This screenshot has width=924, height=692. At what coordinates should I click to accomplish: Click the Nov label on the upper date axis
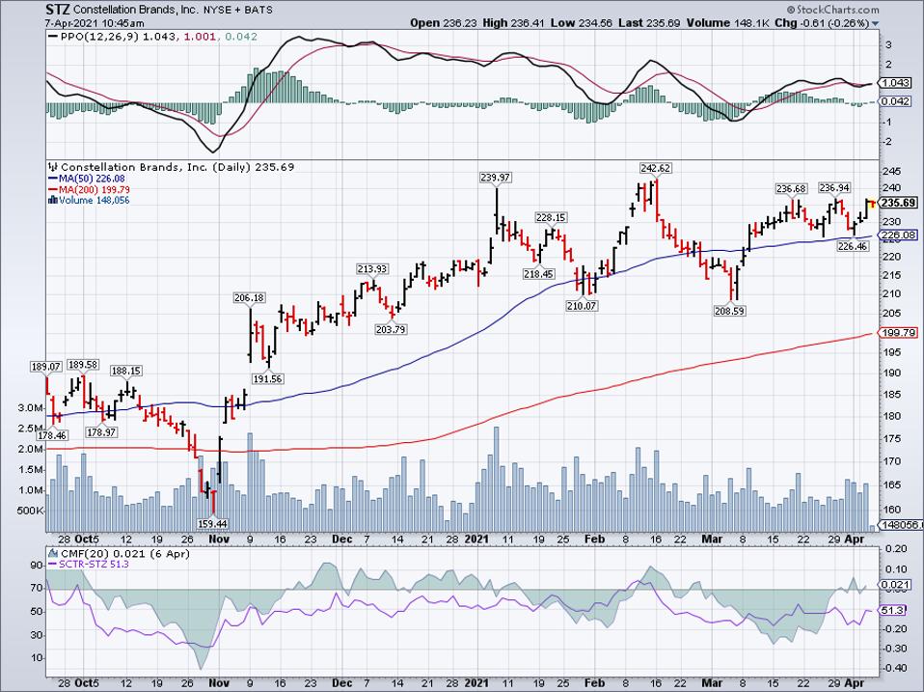point(219,539)
